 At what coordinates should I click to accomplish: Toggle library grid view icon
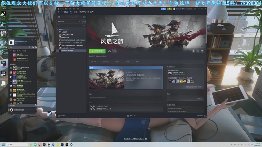pyautogui.click(x=84, y=17)
